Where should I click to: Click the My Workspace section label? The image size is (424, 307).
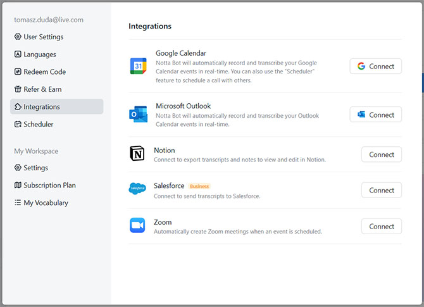tap(36, 151)
